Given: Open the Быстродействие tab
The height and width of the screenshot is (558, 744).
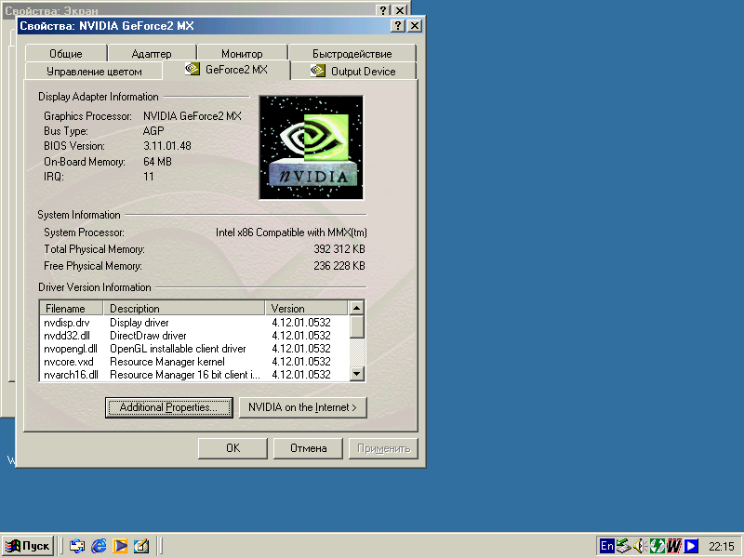Looking at the screenshot, I should coord(352,54).
